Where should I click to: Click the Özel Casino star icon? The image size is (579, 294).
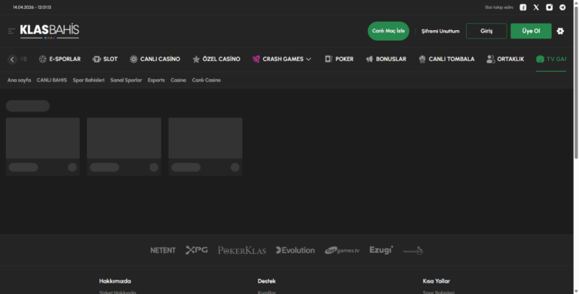coord(196,59)
